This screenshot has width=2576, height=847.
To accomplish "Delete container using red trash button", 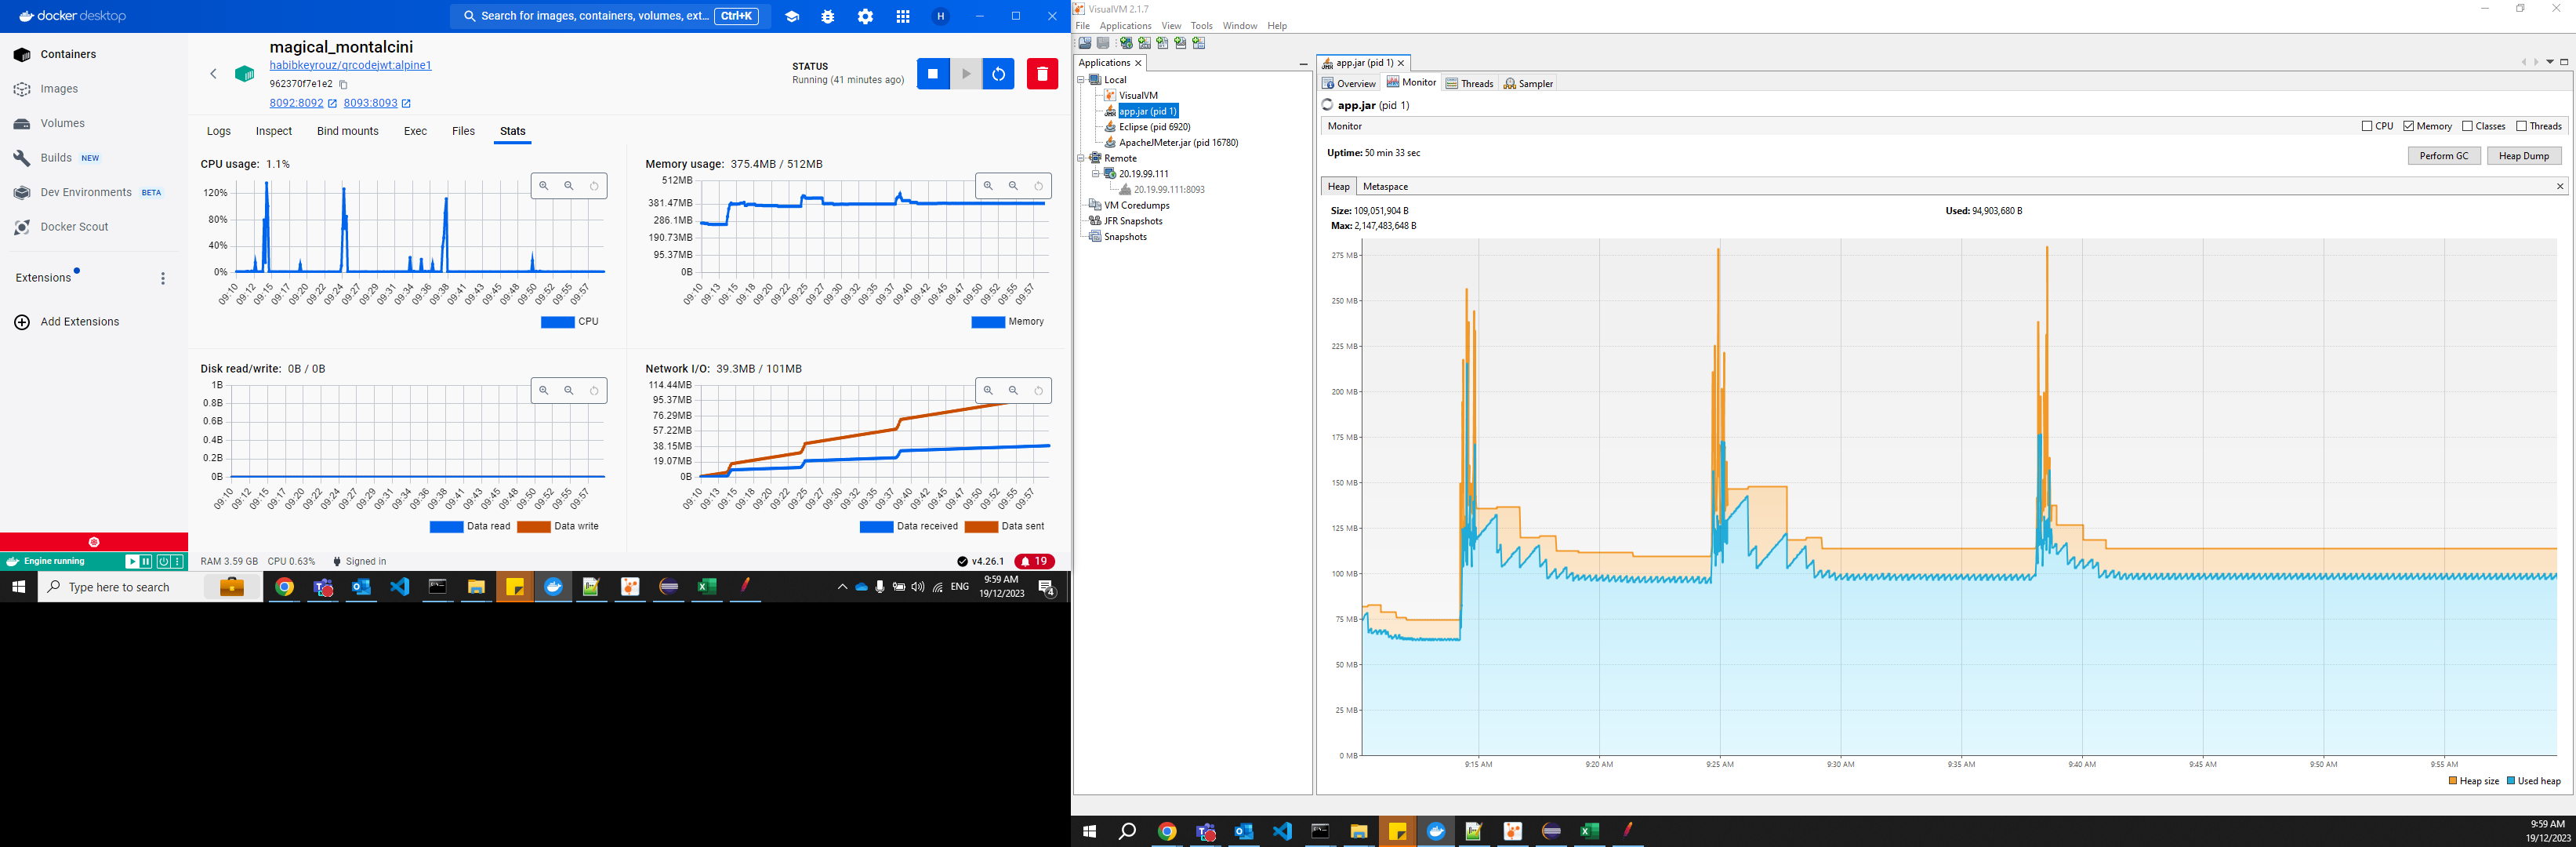I will click(x=1042, y=74).
